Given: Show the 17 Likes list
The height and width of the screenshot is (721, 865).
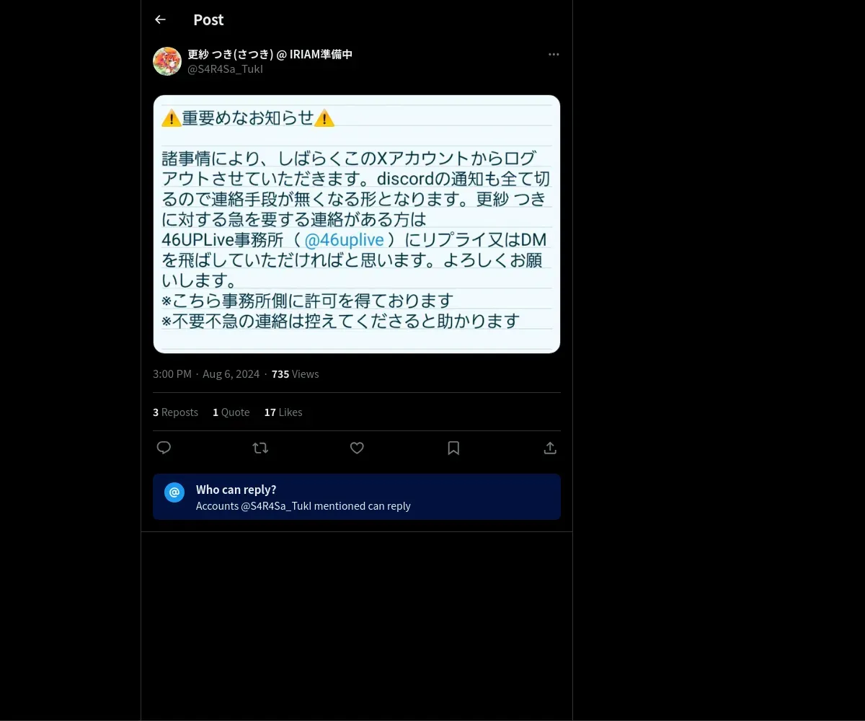Looking at the screenshot, I should click(x=283, y=412).
